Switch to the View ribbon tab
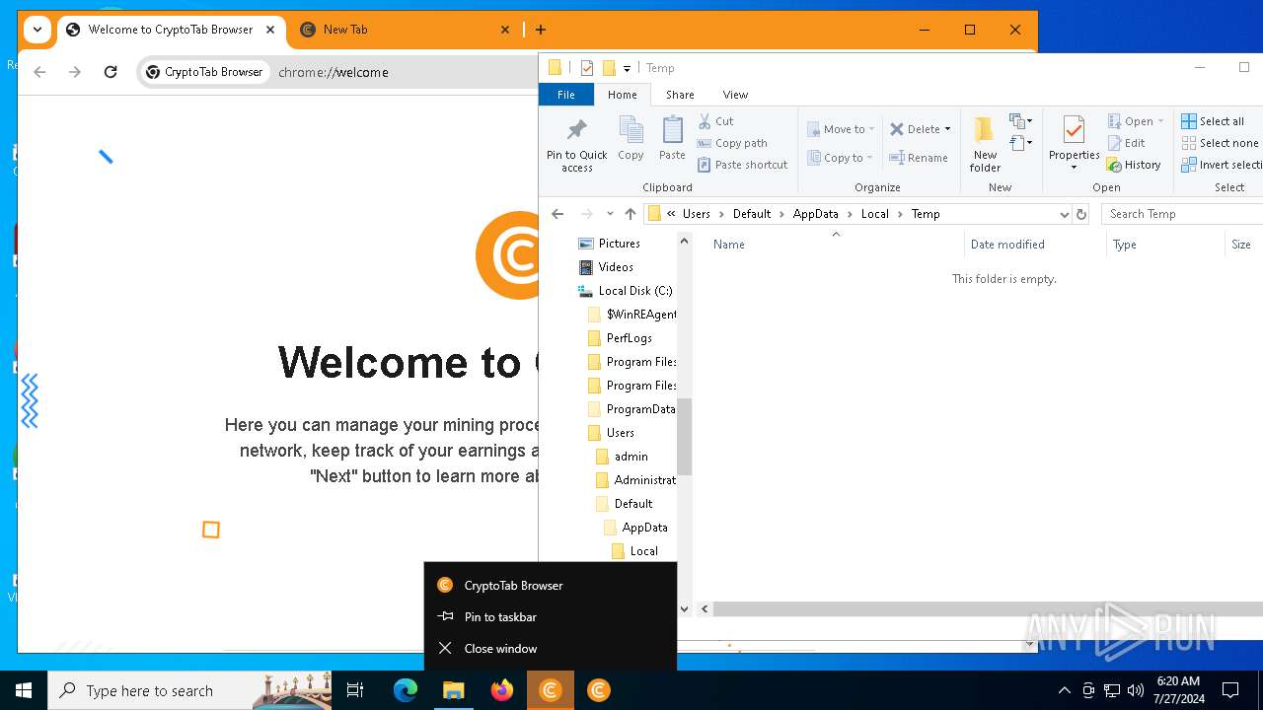 pyautogui.click(x=735, y=95)
